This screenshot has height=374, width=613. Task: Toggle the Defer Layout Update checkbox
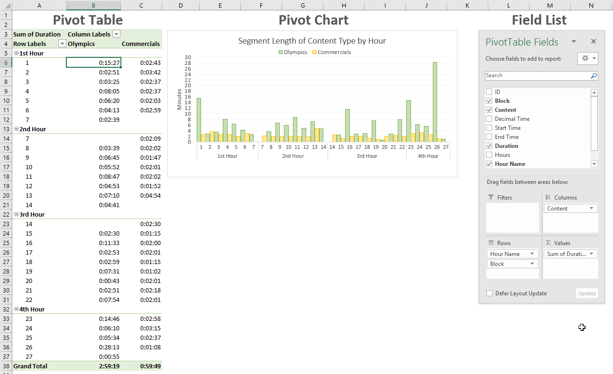point(490,293)
